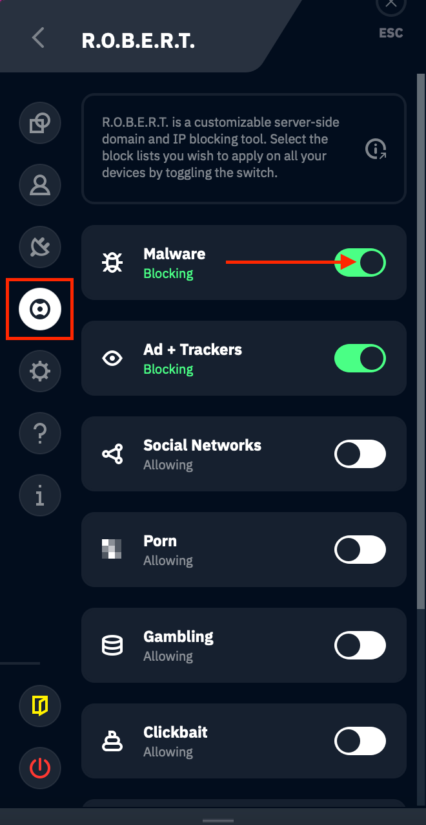The height and width of the screenshot is (825, 426).
Task: Select the Account person icon in sidebar
Action: coord(39,185)
